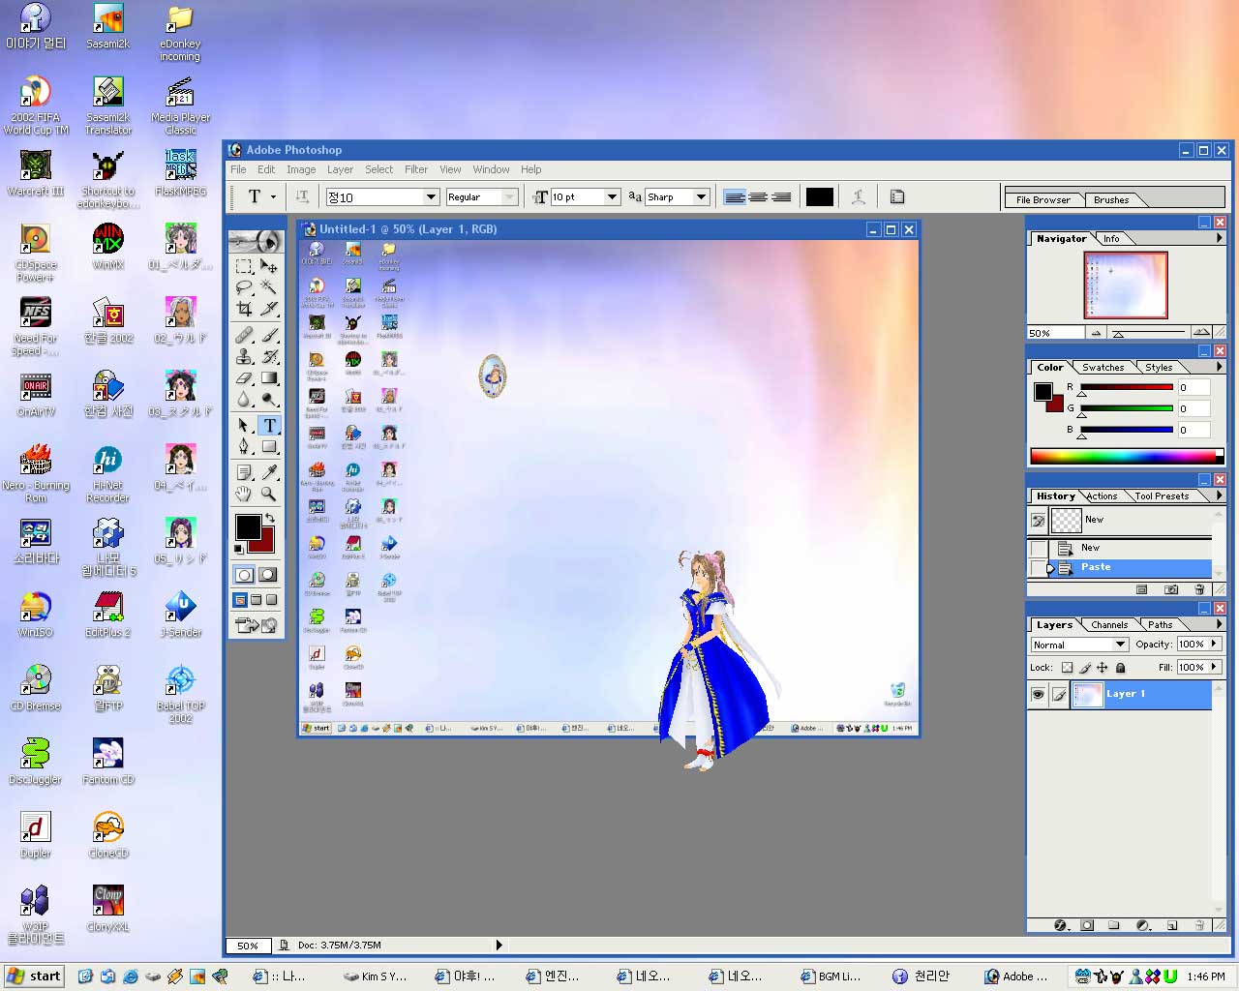Viewport: 1239px width, 991px height.
Task: Add a layer style from Layers footer
Action: (1060, 925)
